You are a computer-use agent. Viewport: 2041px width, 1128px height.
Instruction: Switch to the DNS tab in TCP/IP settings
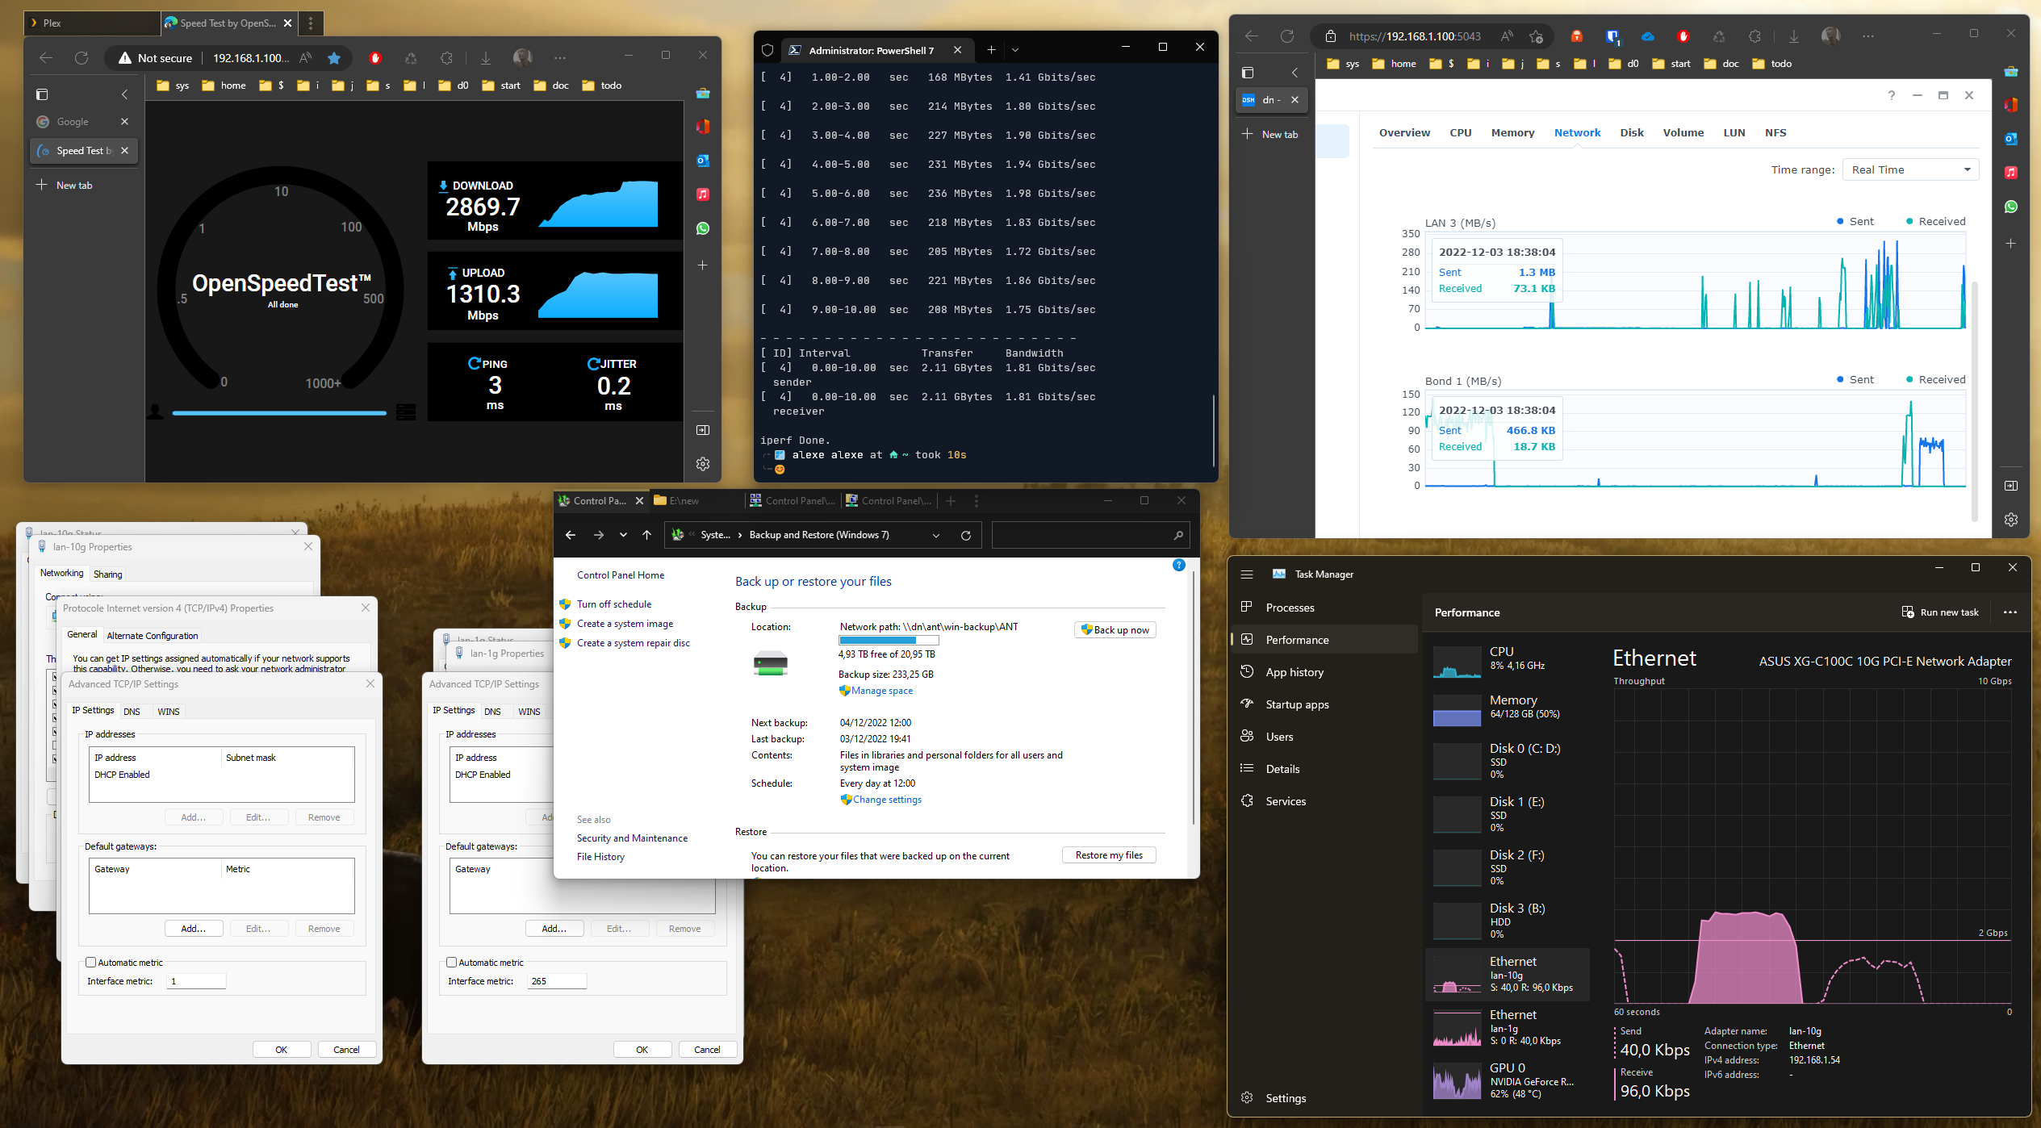[132, 711]
